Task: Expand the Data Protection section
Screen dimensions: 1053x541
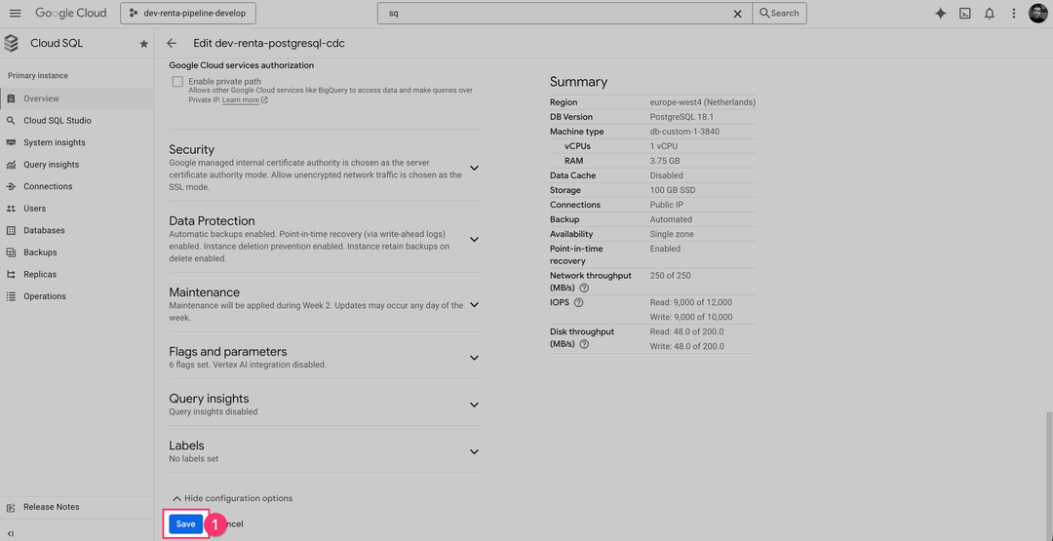Action: [474, 239]
